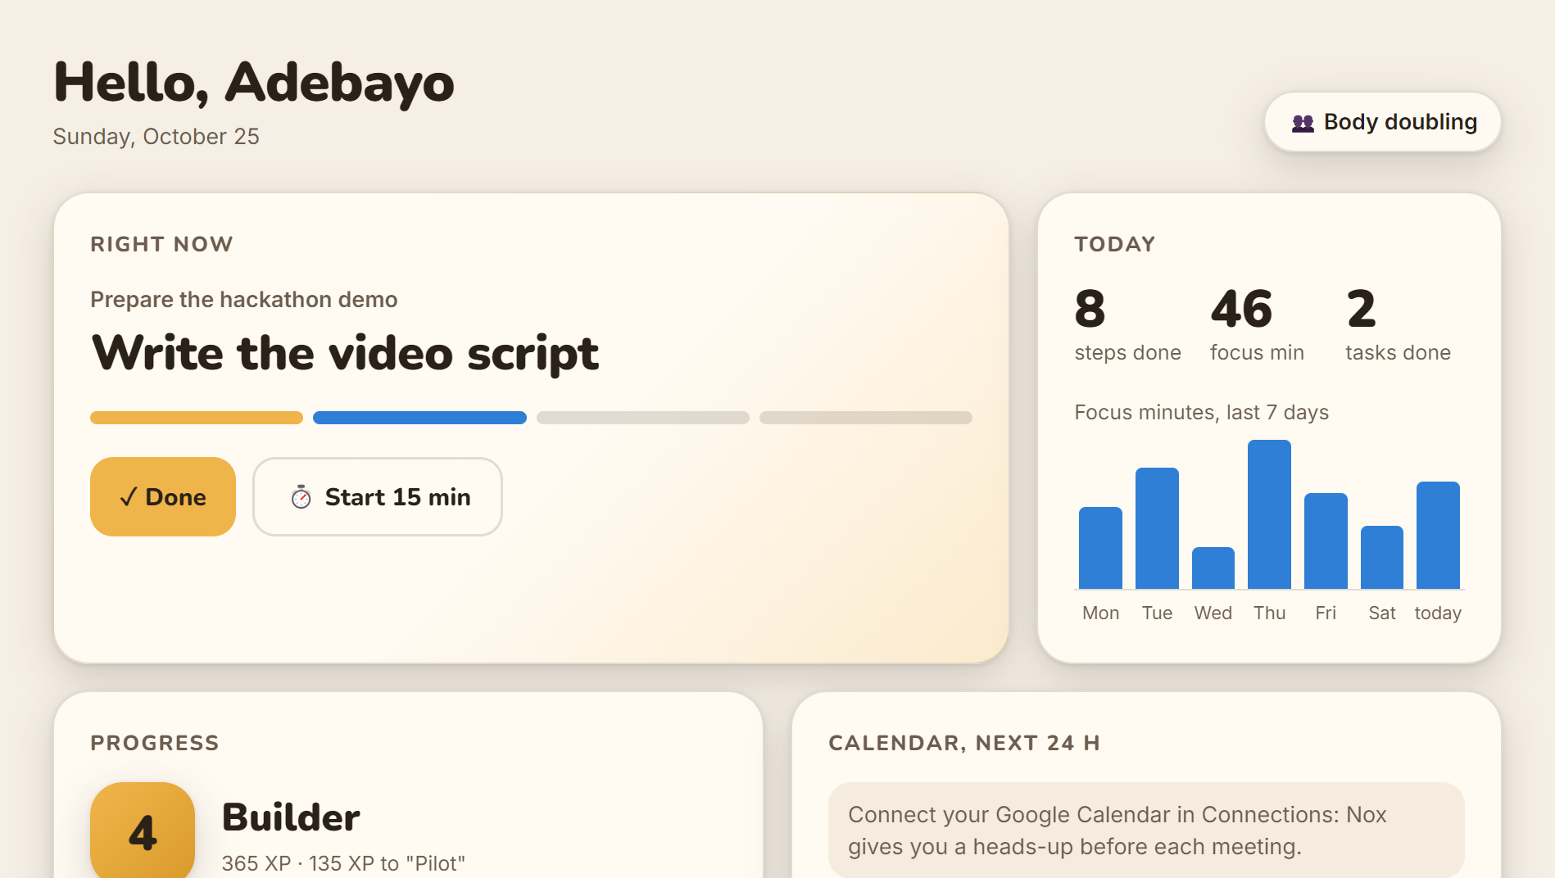
Task: Select the blue current step segment
Action: (x=419, y=418)
